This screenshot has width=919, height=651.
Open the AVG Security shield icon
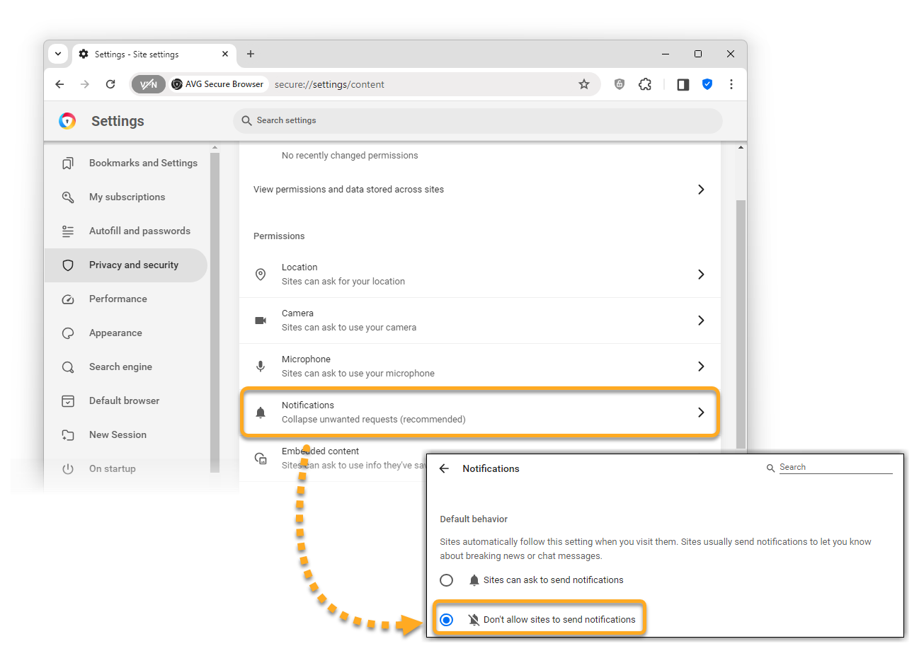tap(707, 84)
